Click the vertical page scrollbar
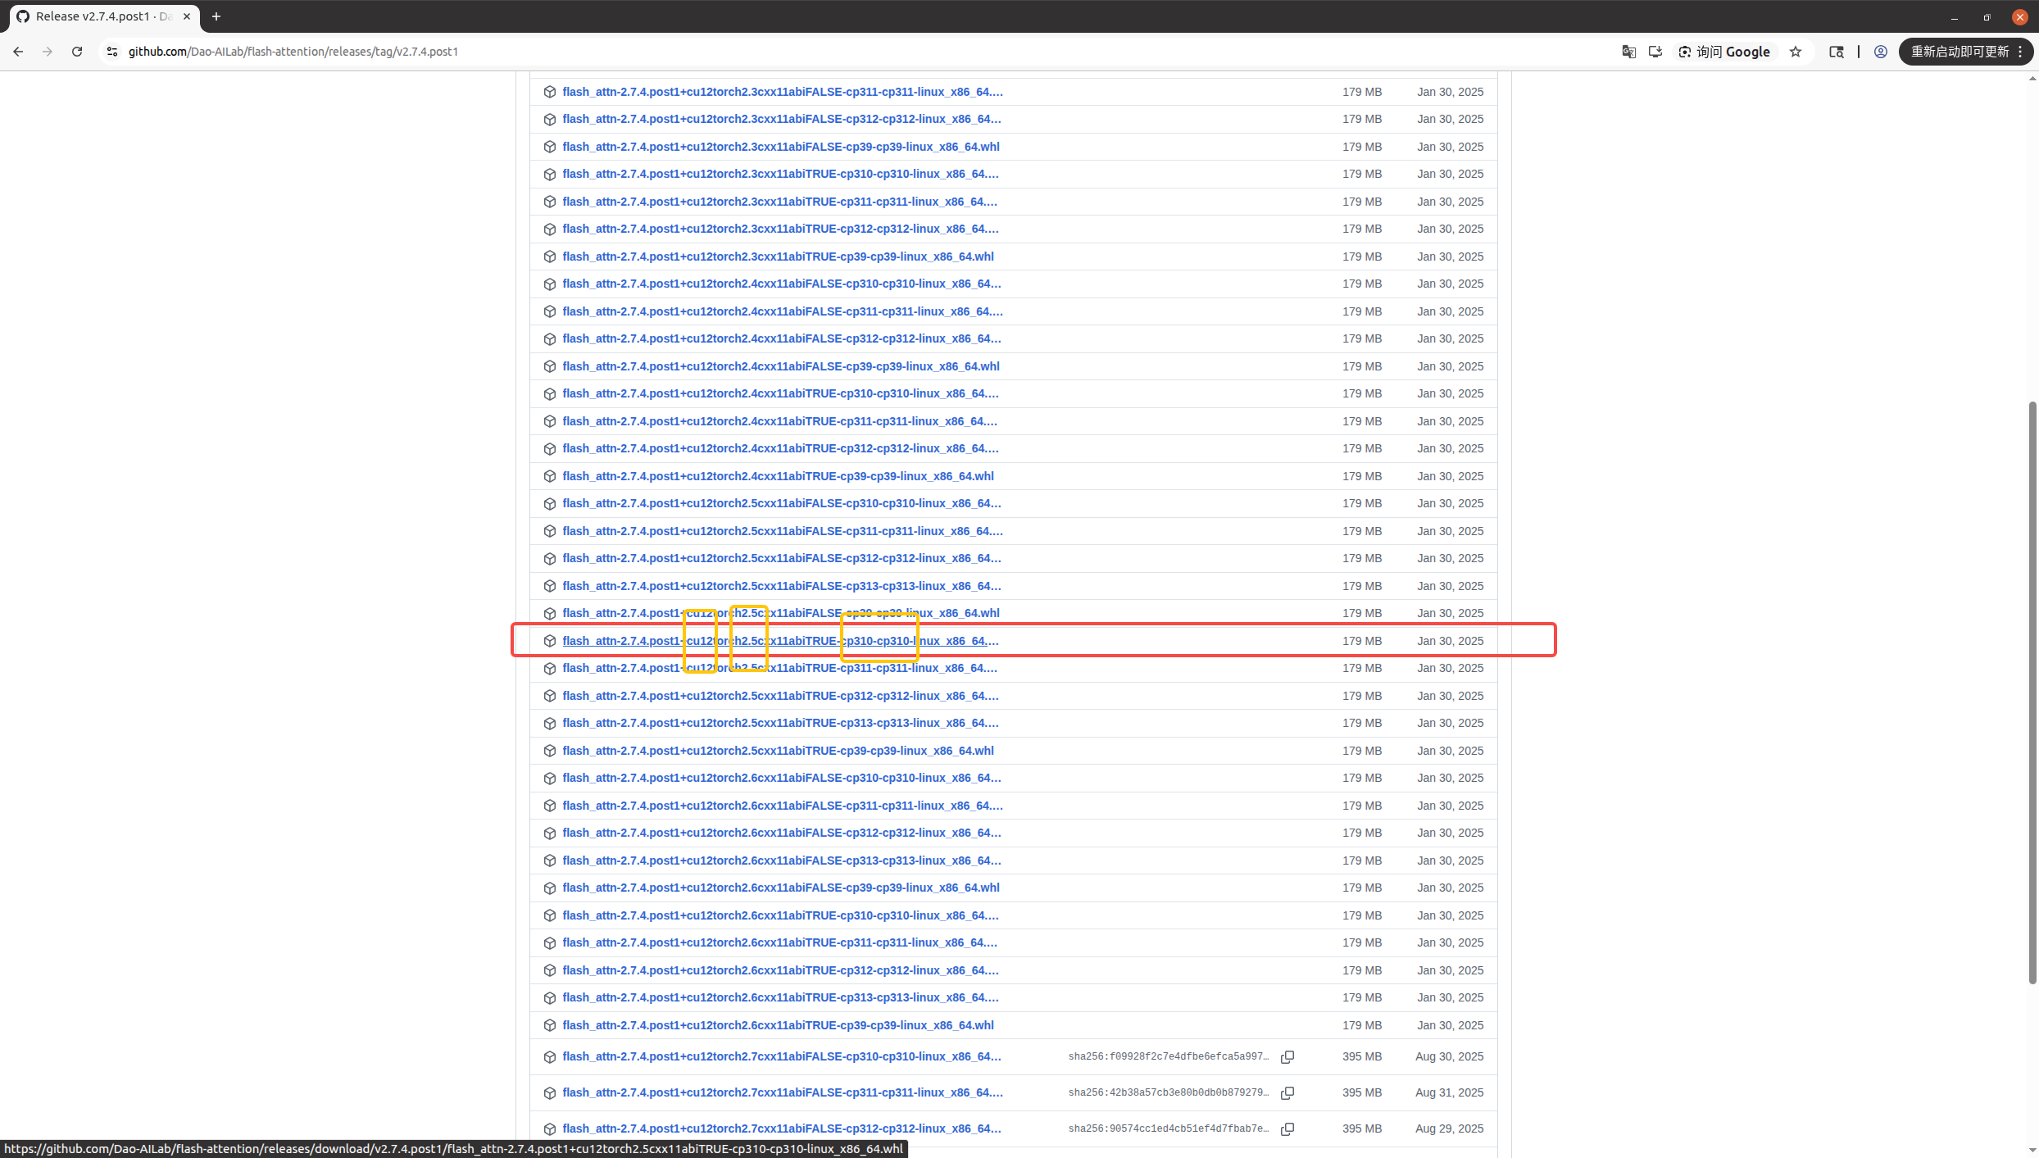Viewport: 2039px width, 1158px height. (x=2032, y=693)
